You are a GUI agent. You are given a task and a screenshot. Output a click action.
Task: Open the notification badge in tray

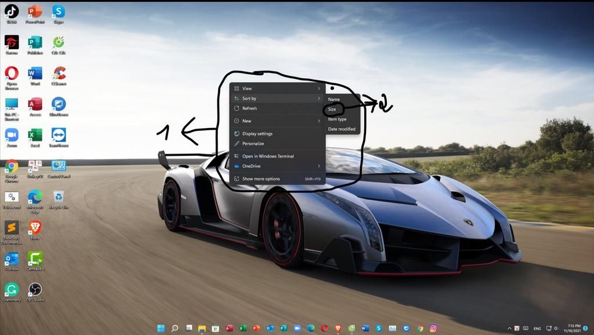coord(585,328)
